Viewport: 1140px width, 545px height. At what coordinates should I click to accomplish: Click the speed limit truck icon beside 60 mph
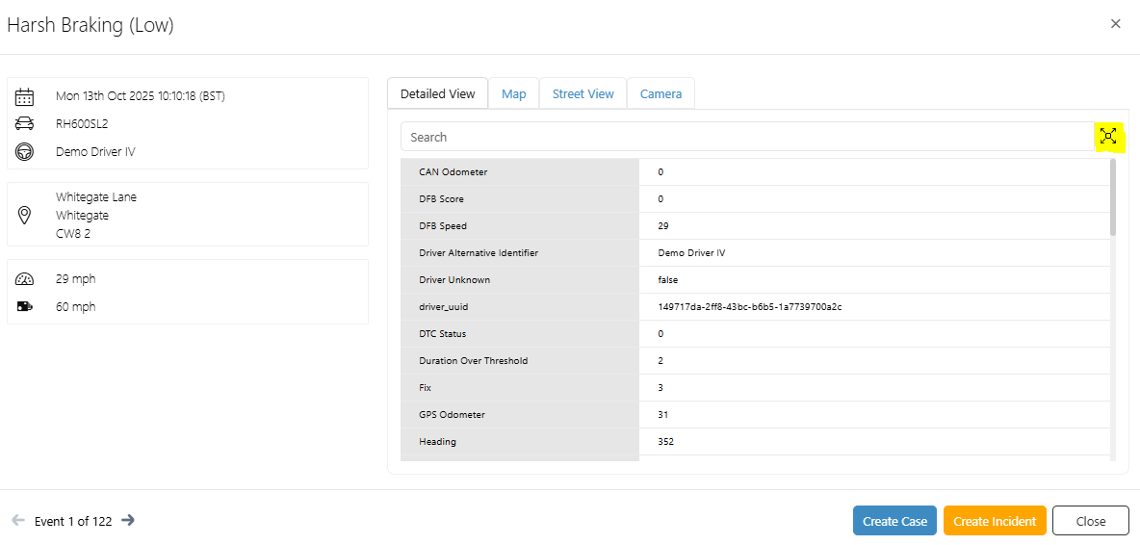click(x=25, y=307)
